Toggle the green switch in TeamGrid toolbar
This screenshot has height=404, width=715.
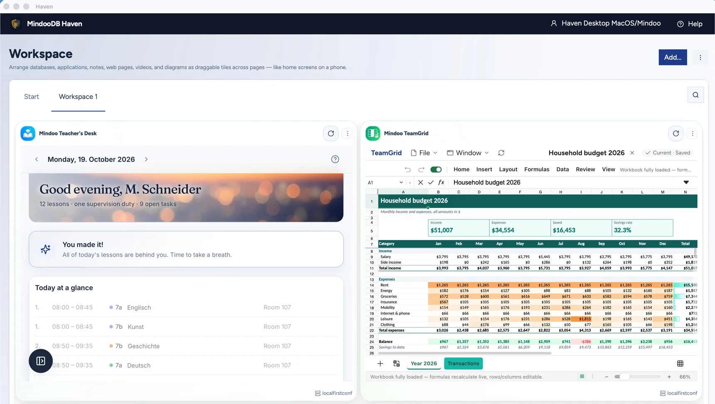pos(436,170)
